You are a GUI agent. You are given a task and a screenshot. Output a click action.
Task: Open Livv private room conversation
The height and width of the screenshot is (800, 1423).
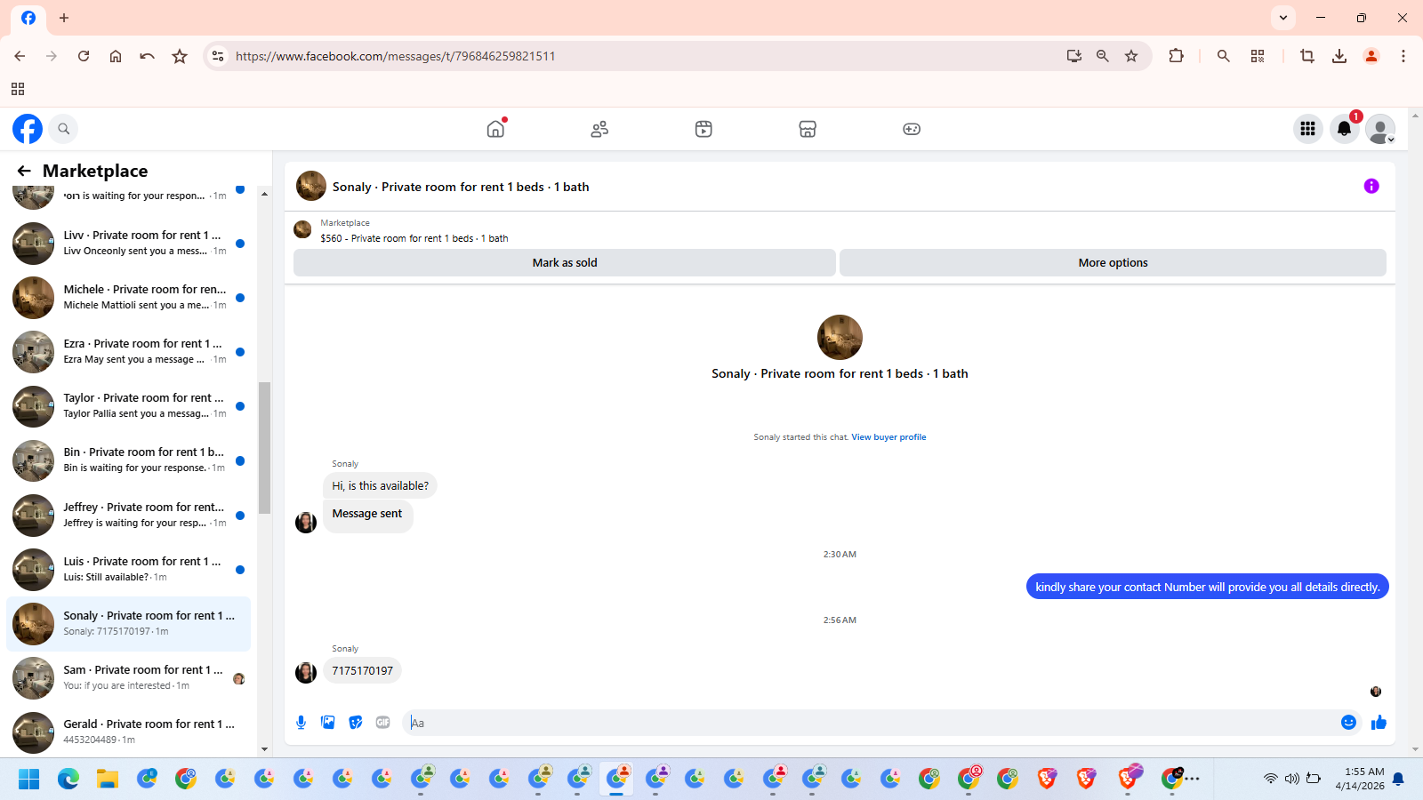129,243
